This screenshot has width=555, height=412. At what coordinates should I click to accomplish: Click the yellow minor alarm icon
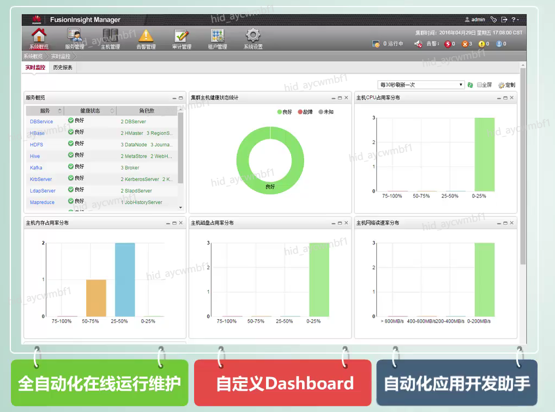click(482, 44)
